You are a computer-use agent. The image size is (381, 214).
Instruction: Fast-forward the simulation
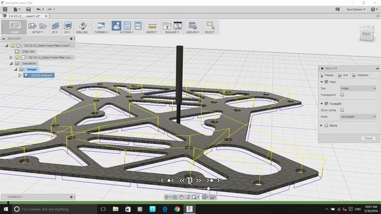coord(198,181)
